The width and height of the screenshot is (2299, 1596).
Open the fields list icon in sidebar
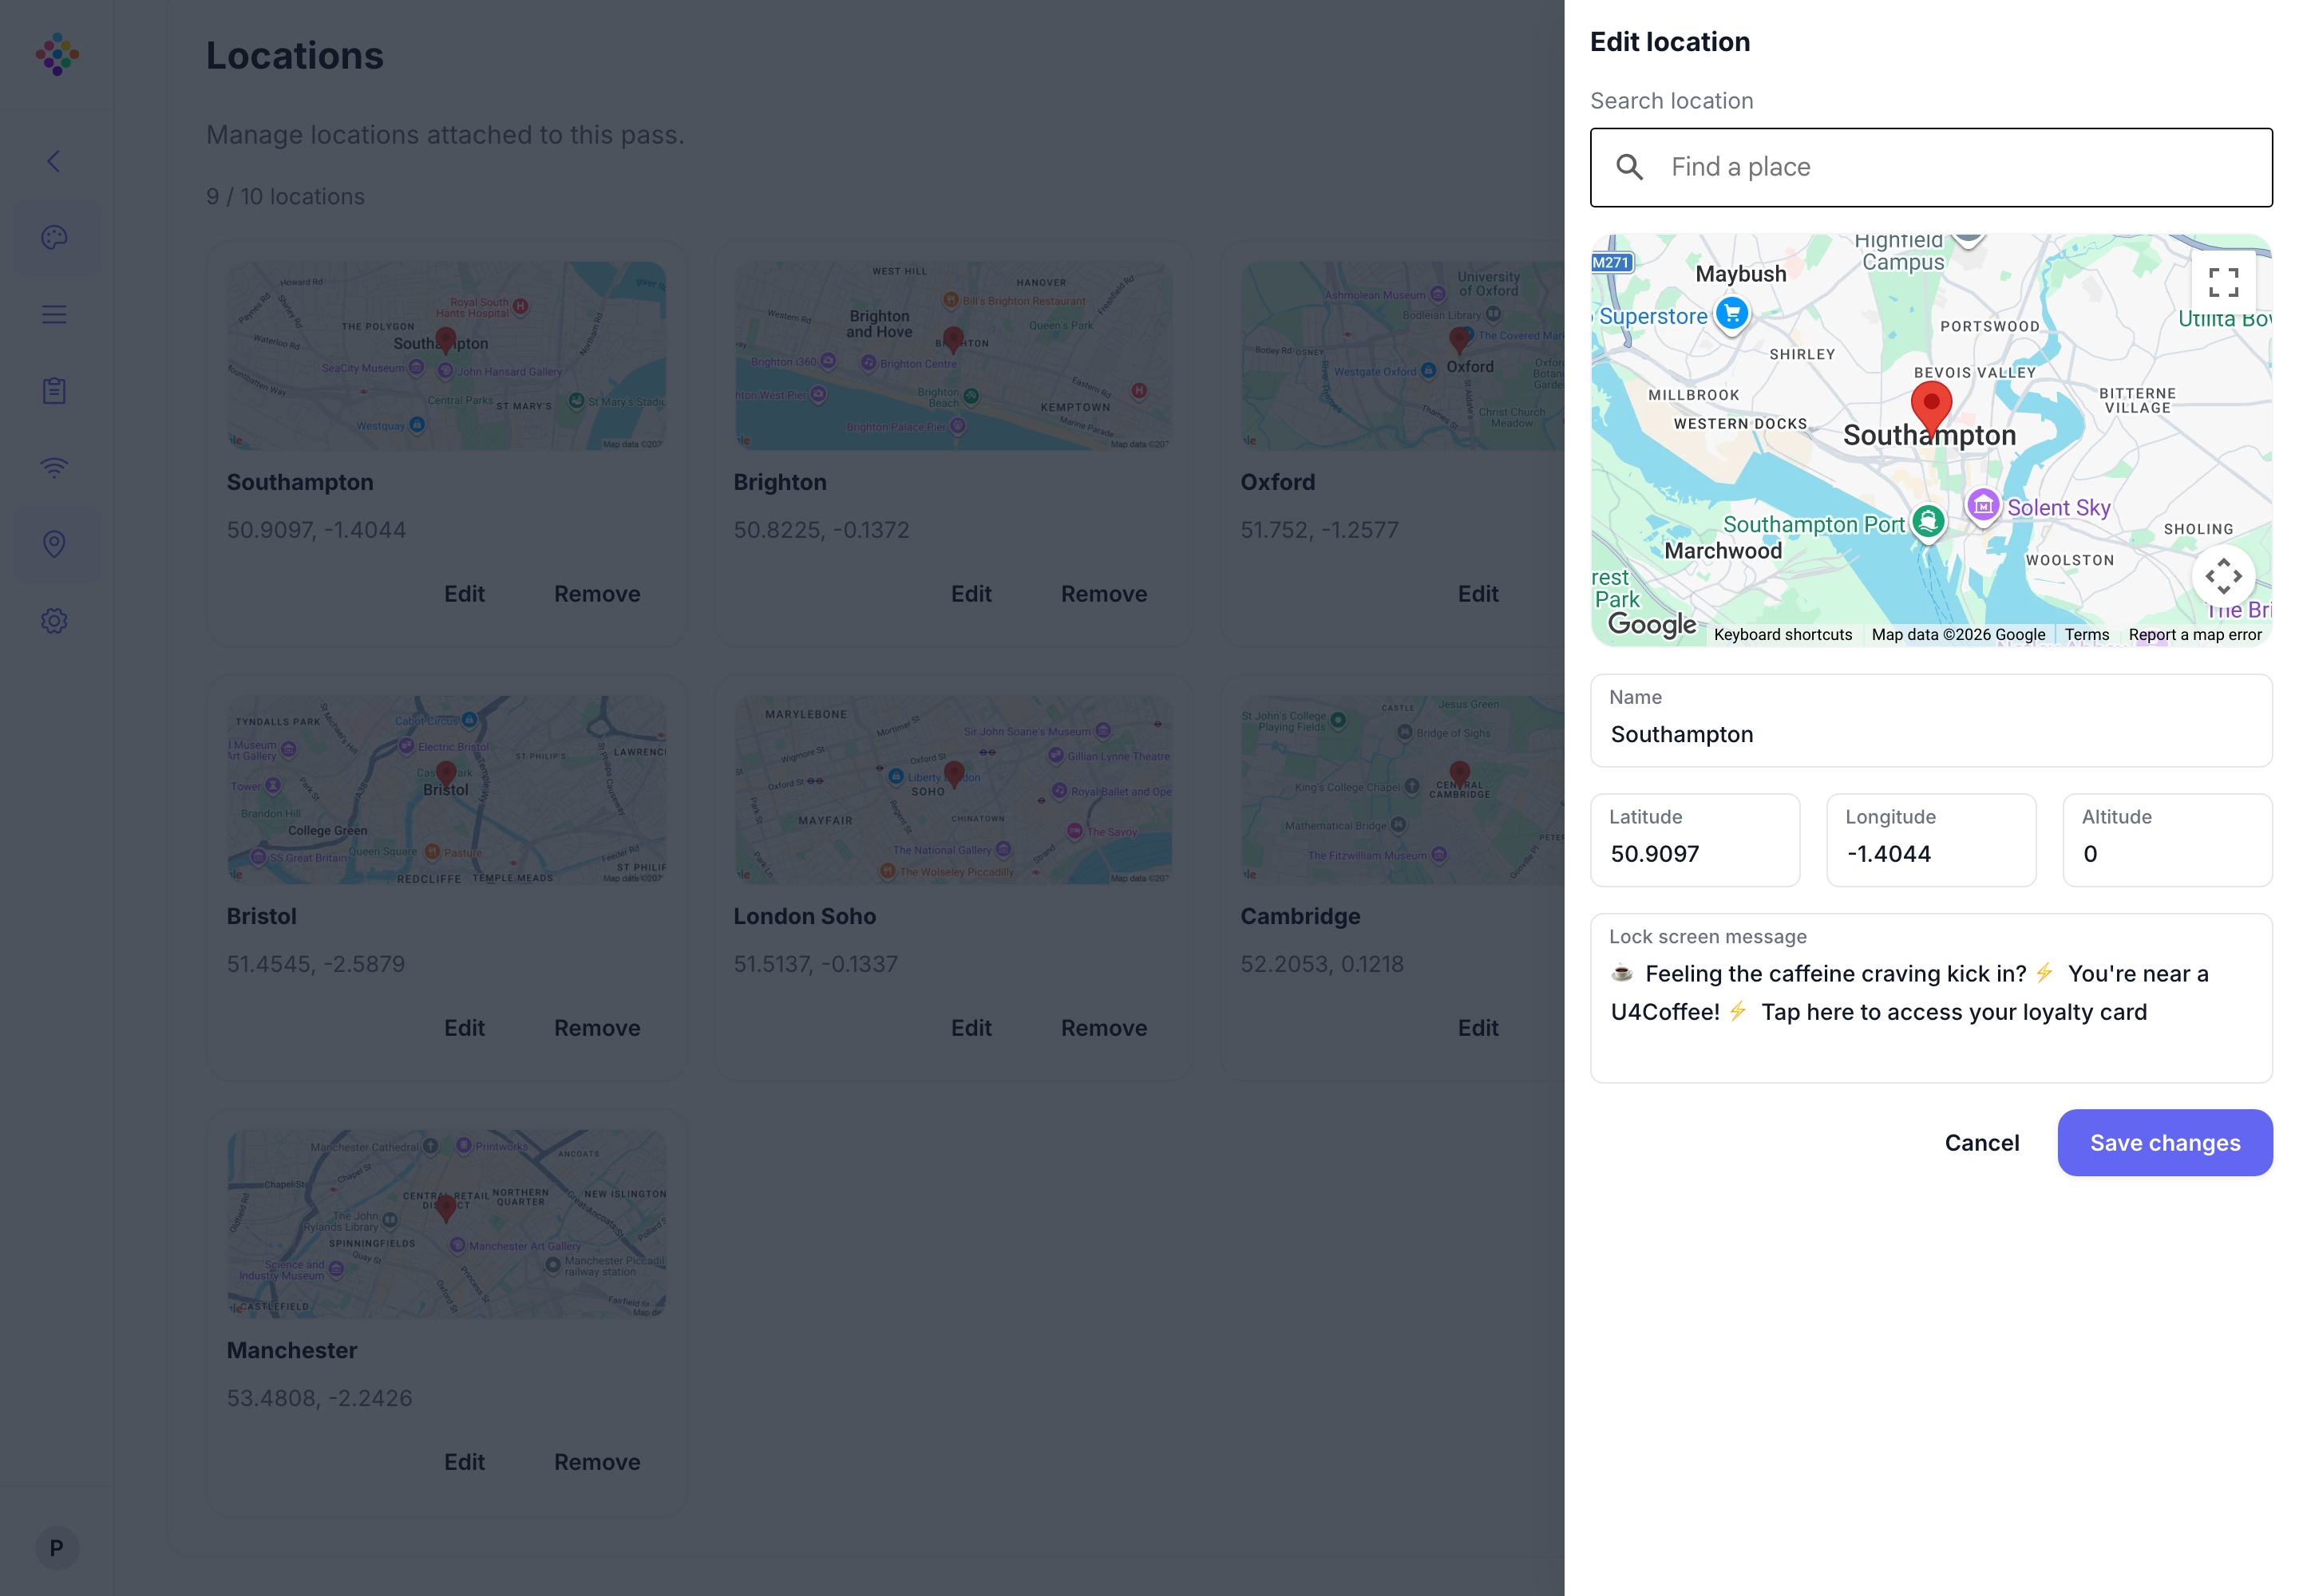[x=54, y=315]
